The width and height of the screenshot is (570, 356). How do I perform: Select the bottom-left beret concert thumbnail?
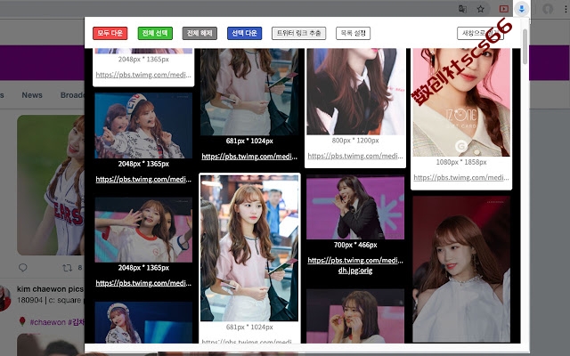[143, 322]
